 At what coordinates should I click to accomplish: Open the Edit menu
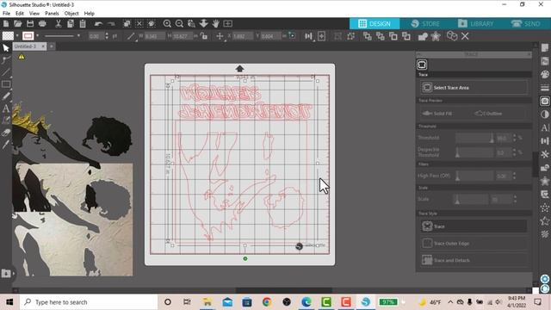pos(20,14)
